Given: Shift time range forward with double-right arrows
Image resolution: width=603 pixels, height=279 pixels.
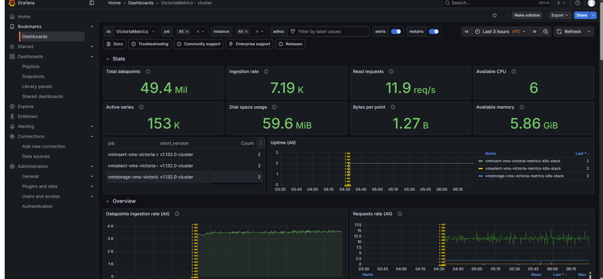Looking at the screenshot, I should [535, 32].
